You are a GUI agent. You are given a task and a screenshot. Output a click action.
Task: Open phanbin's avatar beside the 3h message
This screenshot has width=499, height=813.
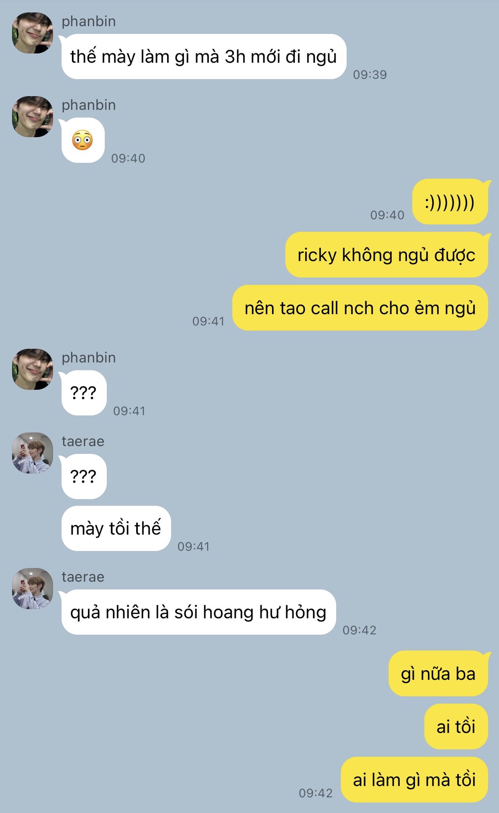(x=33, y=33)
